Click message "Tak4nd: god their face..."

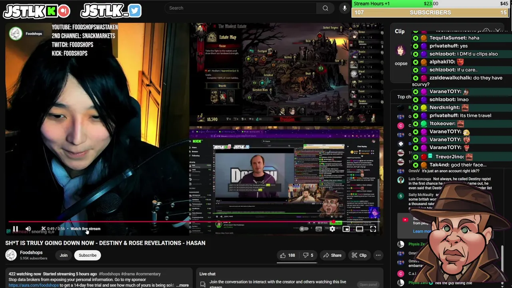click(458, 165)
